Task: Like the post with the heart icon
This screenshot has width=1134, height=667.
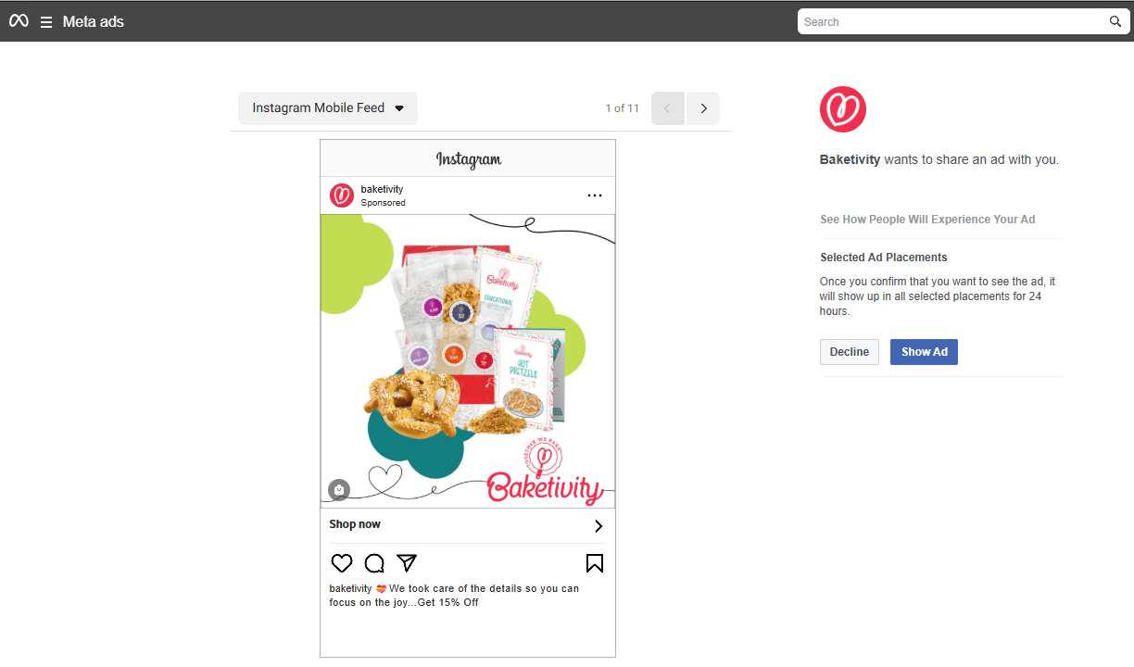Action: click(342, 563)
